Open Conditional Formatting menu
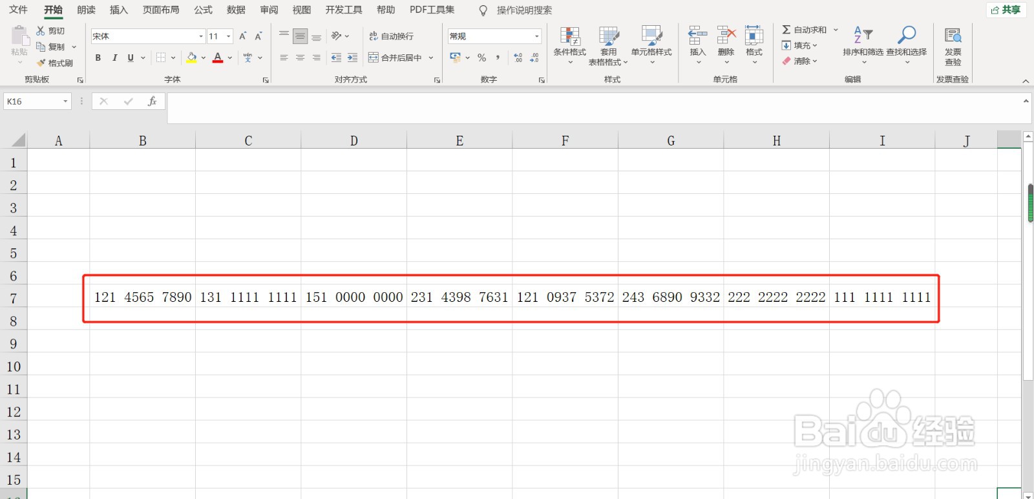This screenshot has height=499, width=1034. [x=569, y=45]
